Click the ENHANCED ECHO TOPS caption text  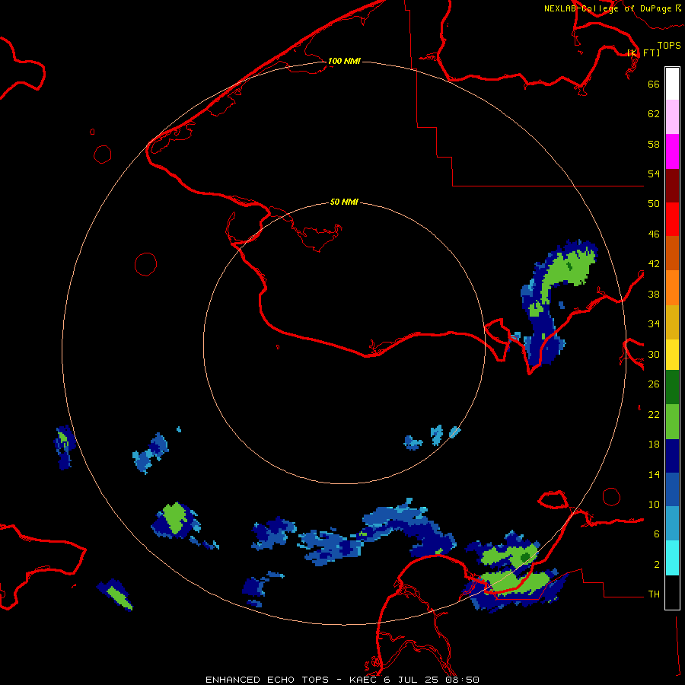pyautogui.click(x=267, y=680)
